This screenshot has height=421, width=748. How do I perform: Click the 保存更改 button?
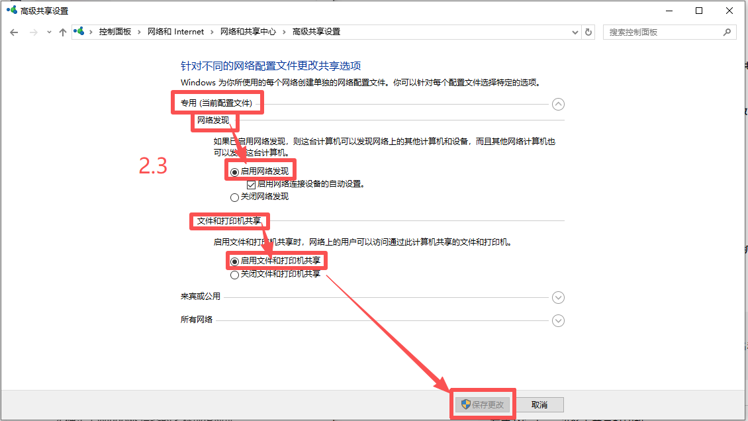[483, 405]
